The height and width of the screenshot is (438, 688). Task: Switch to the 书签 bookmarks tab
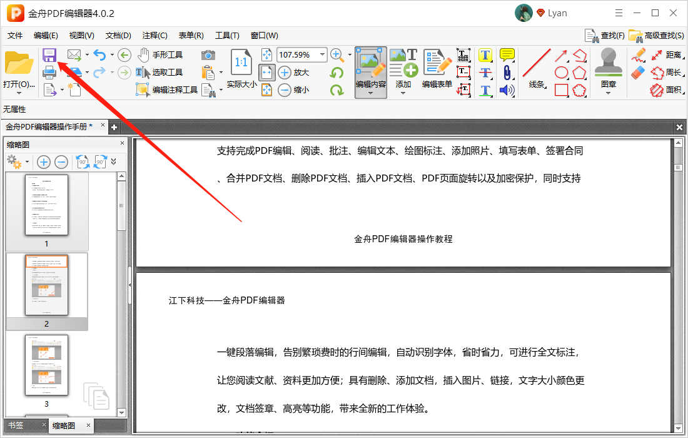(16, 425)
